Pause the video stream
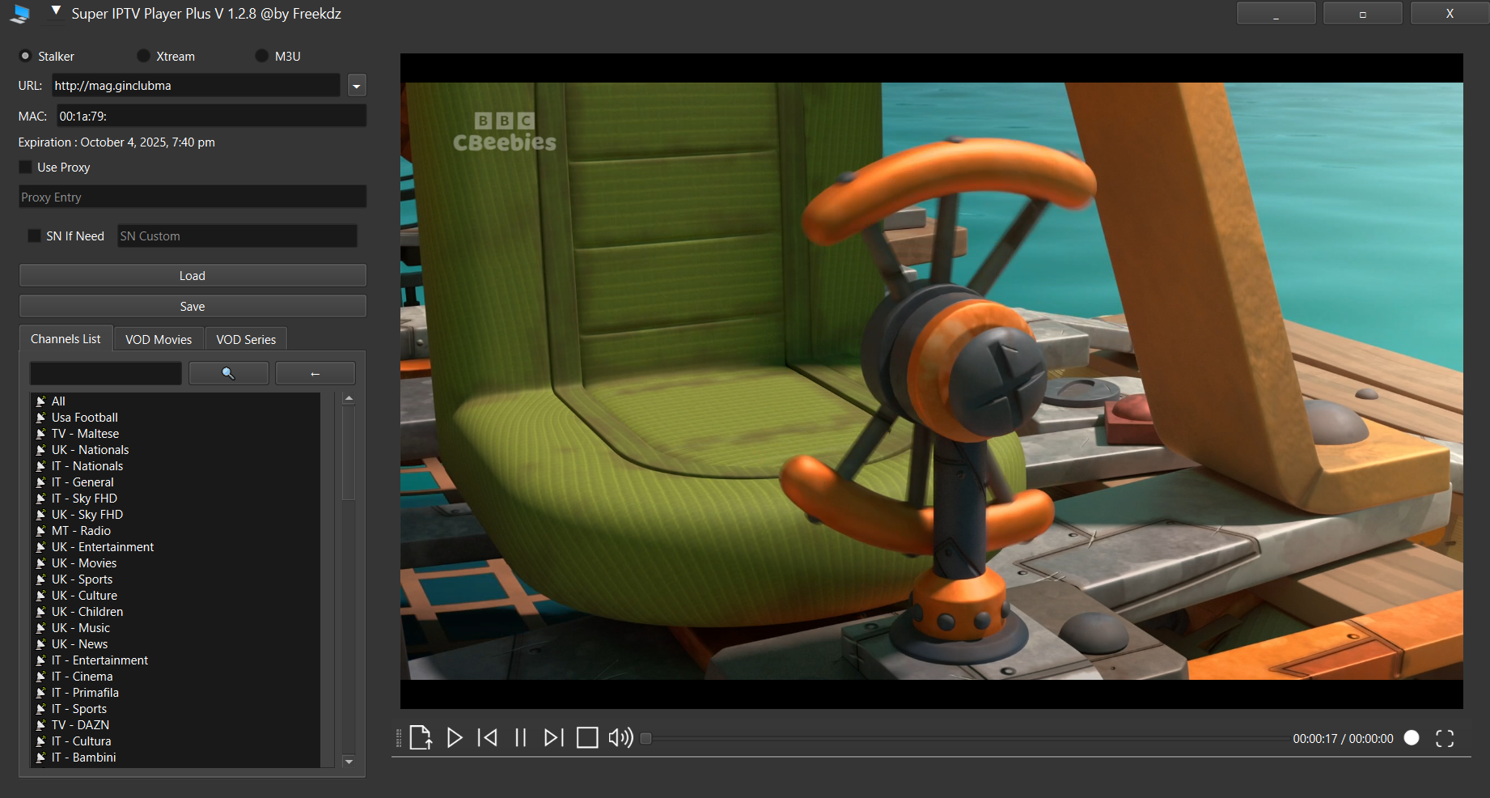 (x=521, y=737)
